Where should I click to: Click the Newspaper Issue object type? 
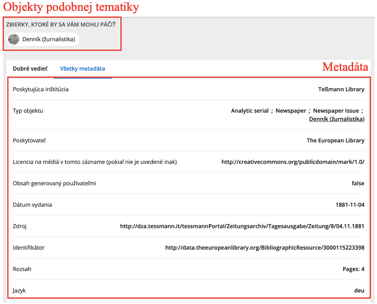coord(336,111)
